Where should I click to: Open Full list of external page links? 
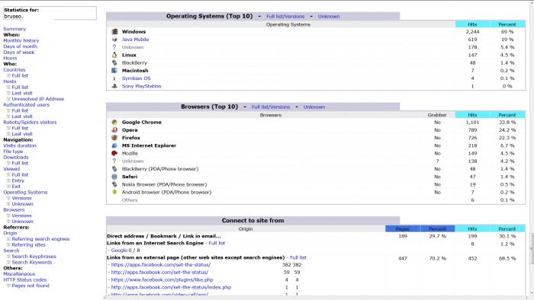coord(298,257)
